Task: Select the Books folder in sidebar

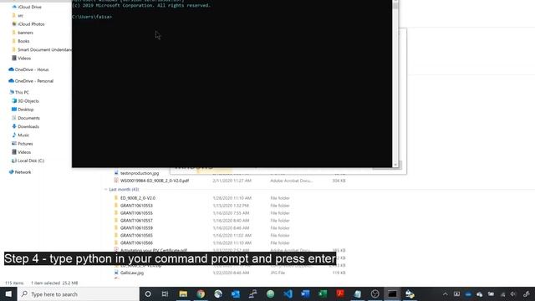Action: (23, 41)
